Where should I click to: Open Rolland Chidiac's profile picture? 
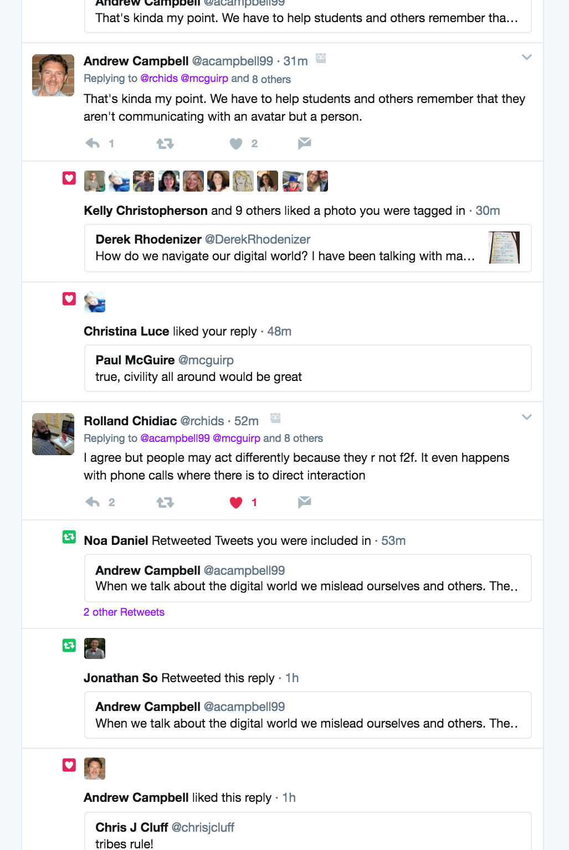[x=53, y=434]
